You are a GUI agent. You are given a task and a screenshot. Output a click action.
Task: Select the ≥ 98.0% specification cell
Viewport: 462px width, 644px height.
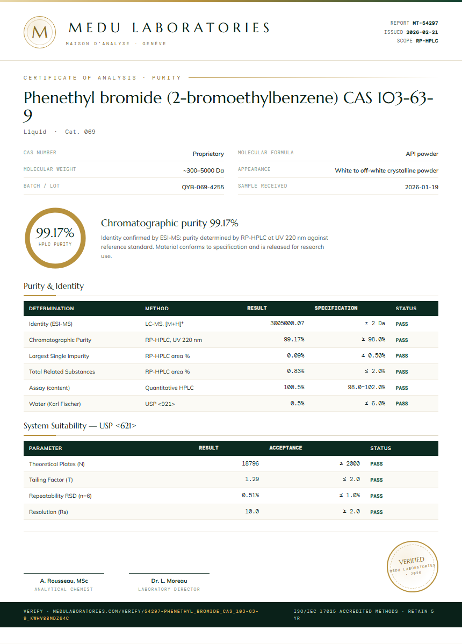373,339
